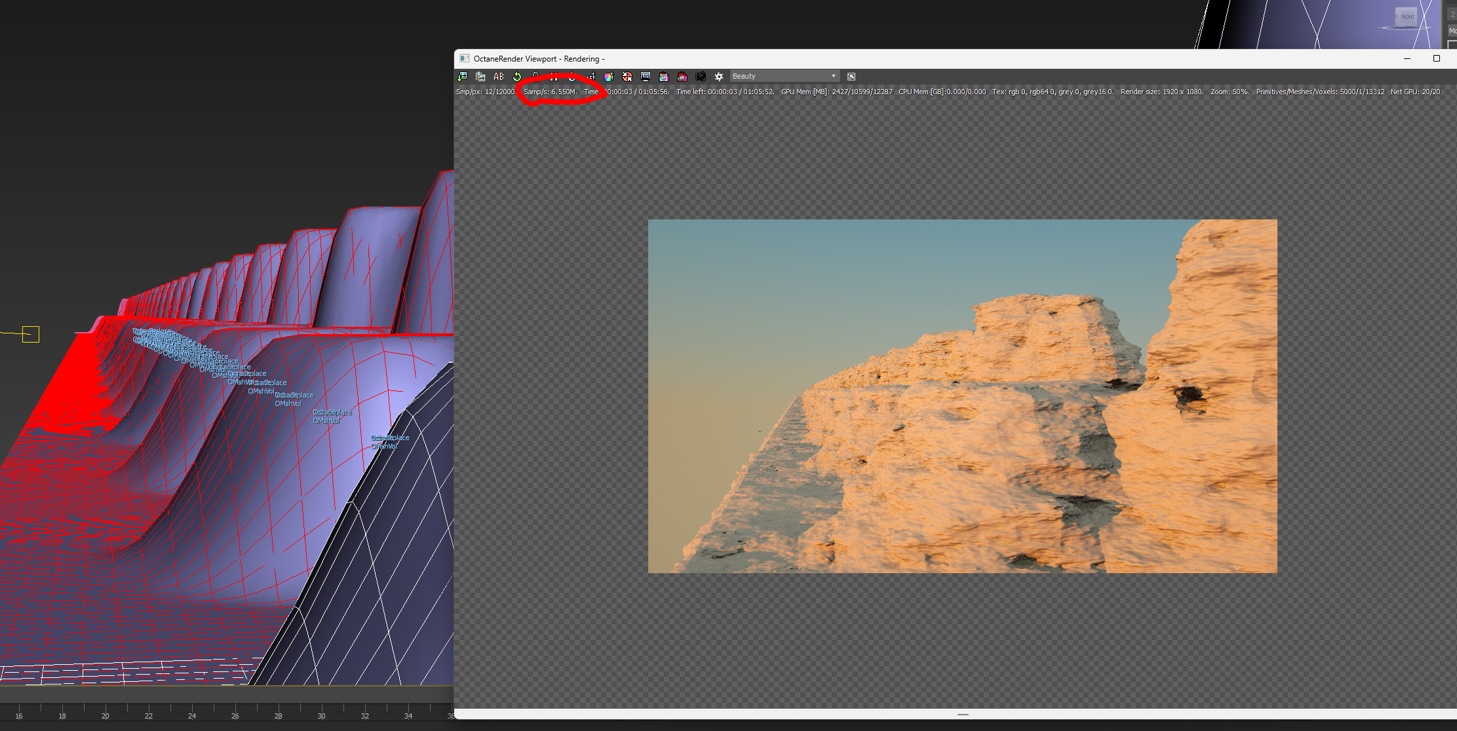The image size is (1457, 731).
Task: Toggle the lock icon in viewport toolbar
Action: point(535,77)
